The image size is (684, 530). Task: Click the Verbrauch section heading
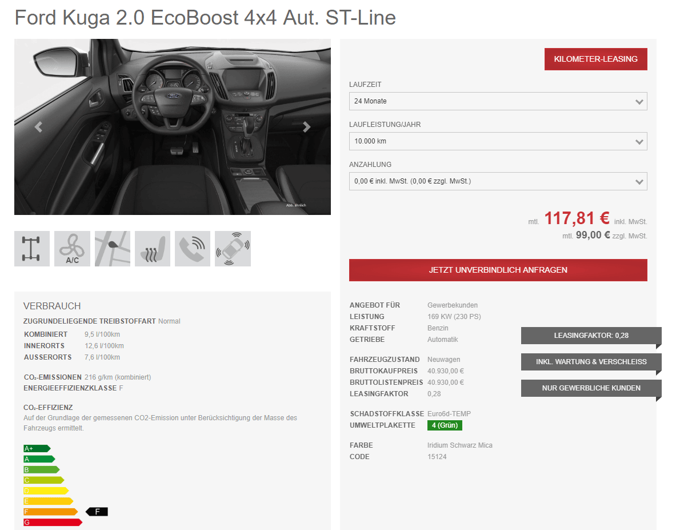[x=52, y=306]
